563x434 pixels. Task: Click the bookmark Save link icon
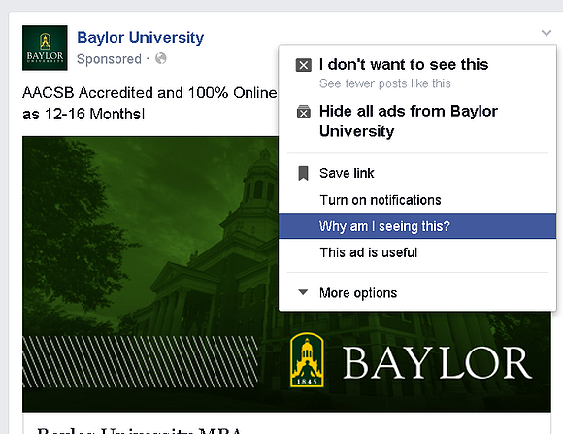(304, 173)
